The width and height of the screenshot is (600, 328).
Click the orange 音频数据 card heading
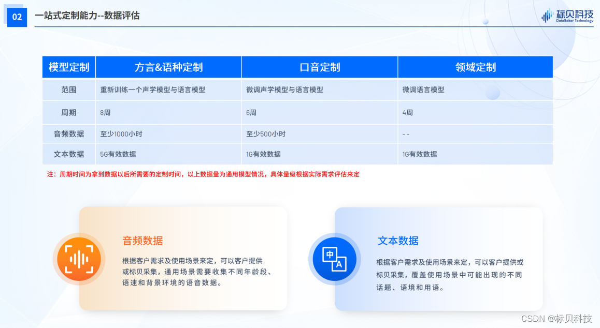click(142, 241)
